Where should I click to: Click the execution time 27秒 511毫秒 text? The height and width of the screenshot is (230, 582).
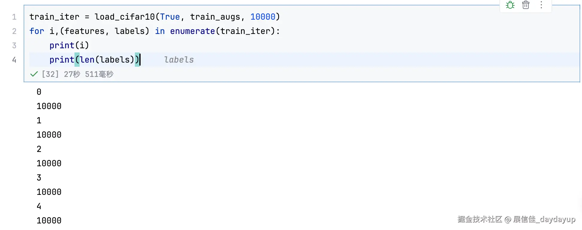(89, 74)
